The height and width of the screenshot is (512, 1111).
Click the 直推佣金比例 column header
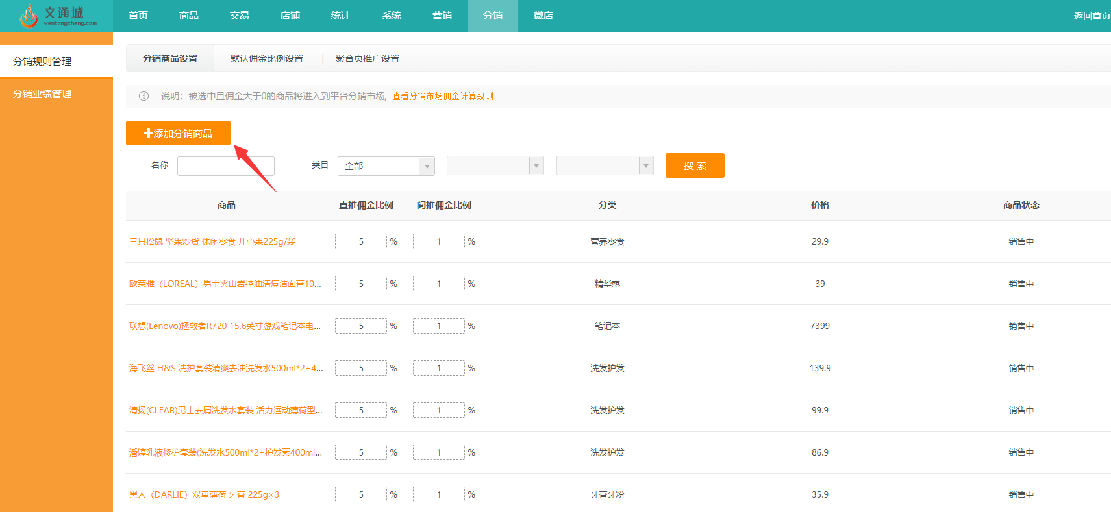pos(366,205)
